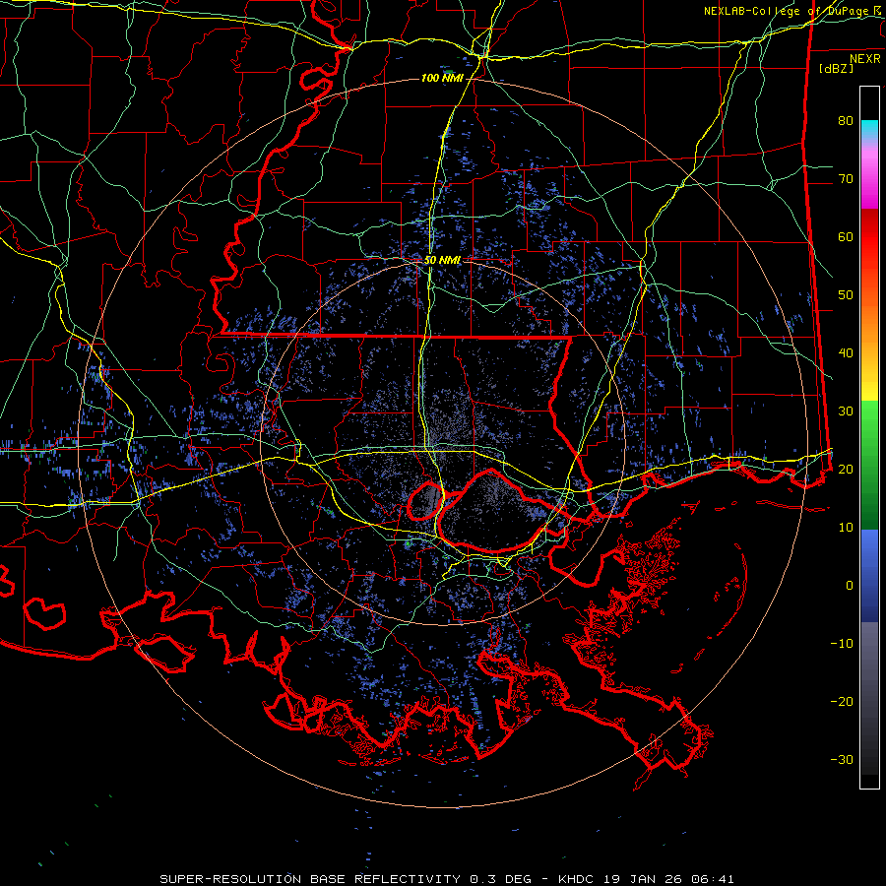Click the -10 value on dBZ scale
This screenshot has height=886, width=886.
842,644
